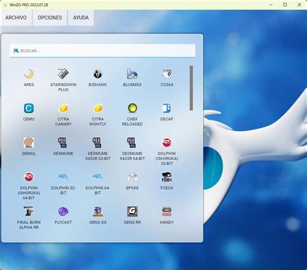Click the Decaf emulator icon
The height and width of the screenshot is (270, 307).
(x=166, y=108)
